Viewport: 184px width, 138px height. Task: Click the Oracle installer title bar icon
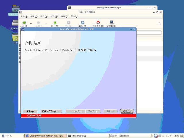[x=23, y=29]
